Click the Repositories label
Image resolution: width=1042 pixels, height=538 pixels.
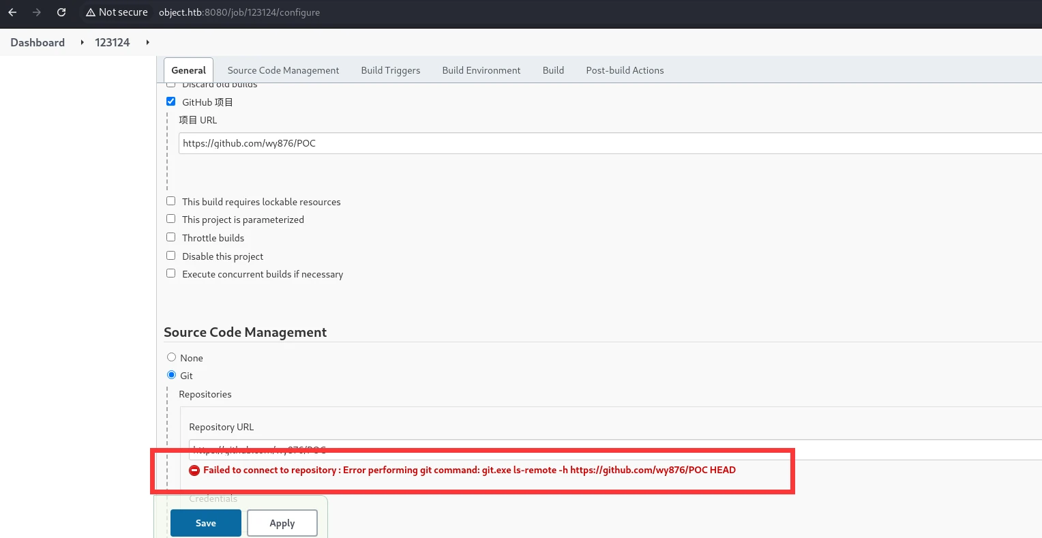(205, 394)
